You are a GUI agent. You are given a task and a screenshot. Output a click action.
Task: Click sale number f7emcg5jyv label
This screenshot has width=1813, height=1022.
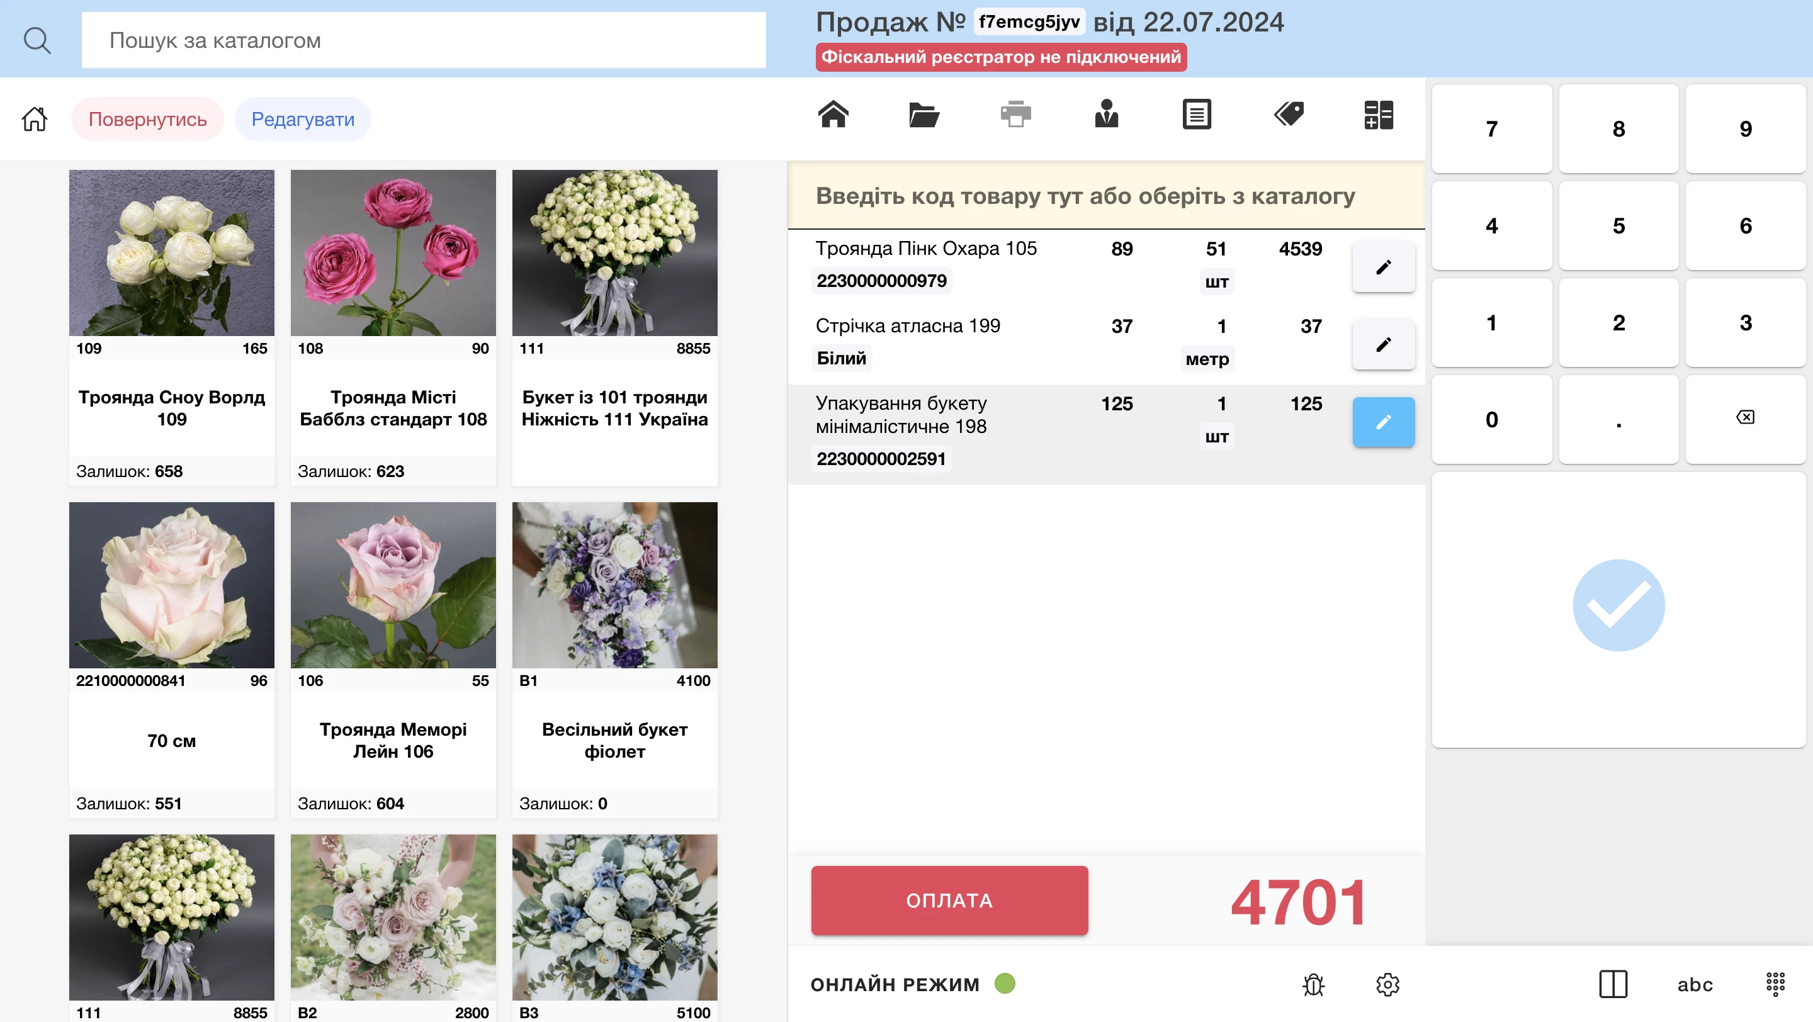[1029, 22]
